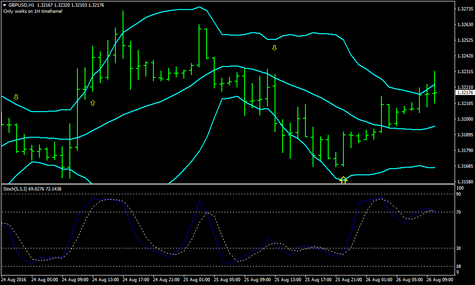Click the down arrow signal at chart's left edge
The image size is (475, 285).
[16, 97]
